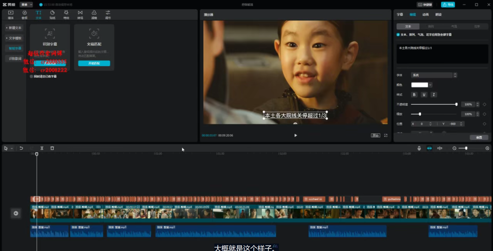The width and height of the screenshot is (493, 251).
Task: Add position keyframe diamond
Action: (x=484, y=124)
